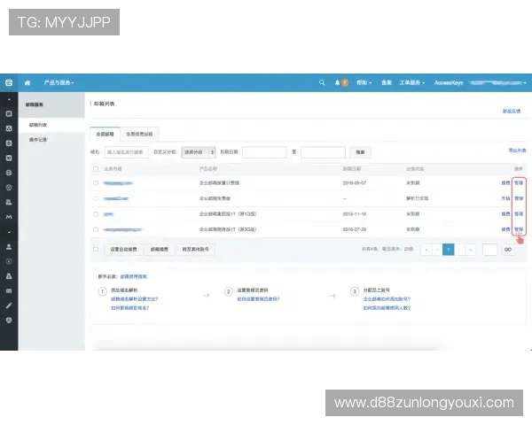
Task: Click 续费 for the 2016-07-29 row
Action: pyautogui.click(x=505, y=229)
